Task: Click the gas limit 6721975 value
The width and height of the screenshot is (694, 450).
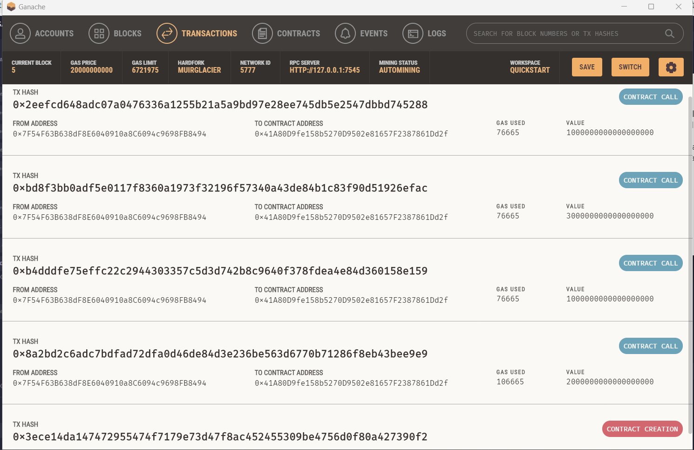Action: [145, 70]
